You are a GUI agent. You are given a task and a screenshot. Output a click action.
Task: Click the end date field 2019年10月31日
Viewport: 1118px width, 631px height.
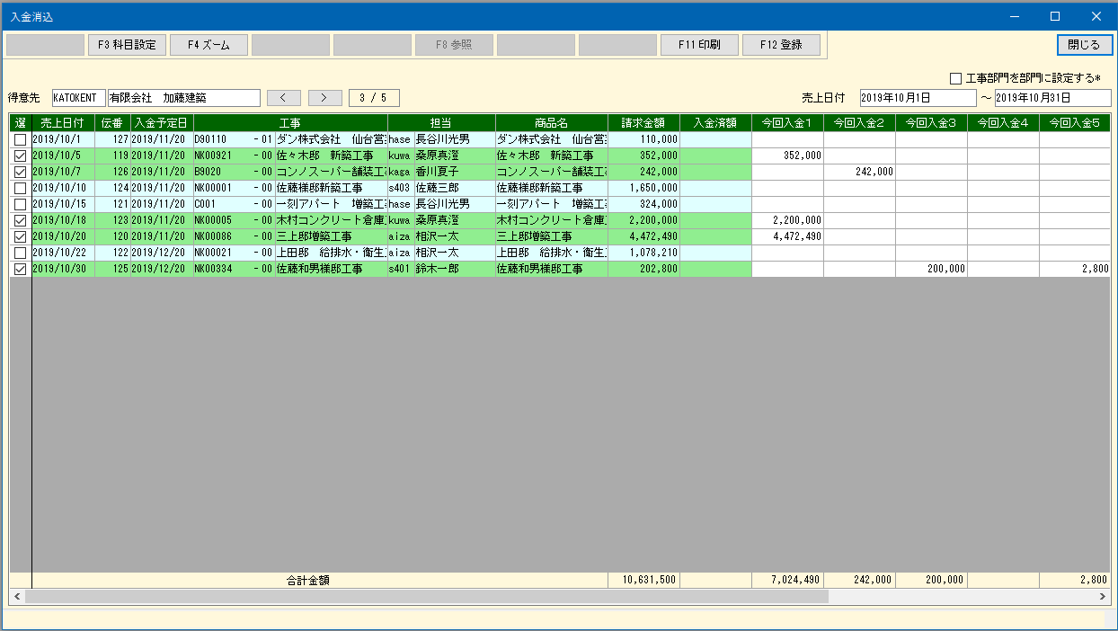(x=1052, y=98)
